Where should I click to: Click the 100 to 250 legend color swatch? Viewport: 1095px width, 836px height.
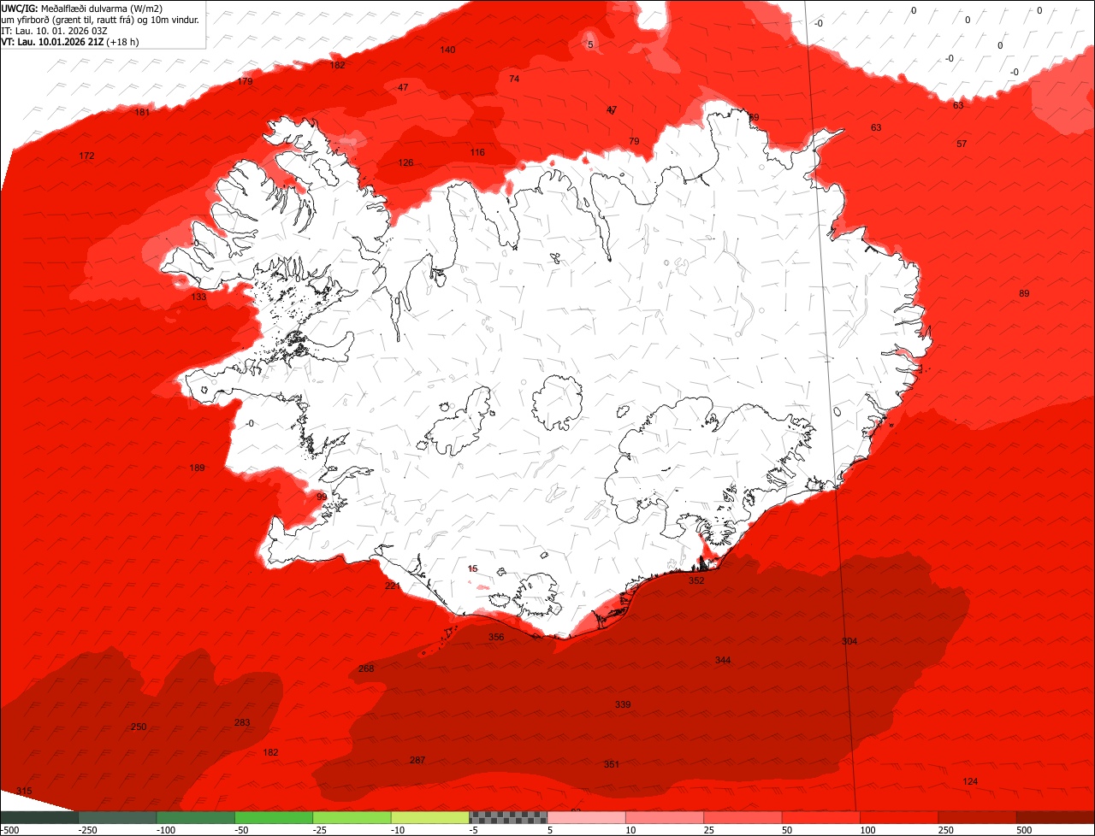[899, 817]
